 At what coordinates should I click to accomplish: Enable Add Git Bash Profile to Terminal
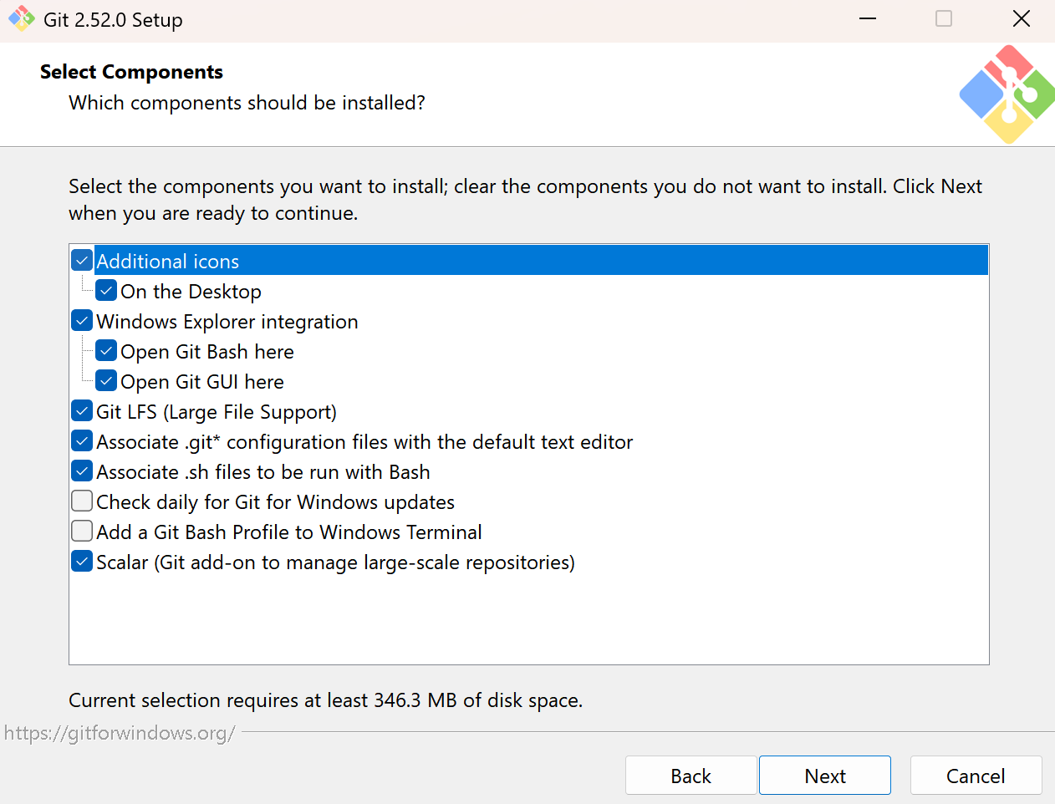click(82, 532)
